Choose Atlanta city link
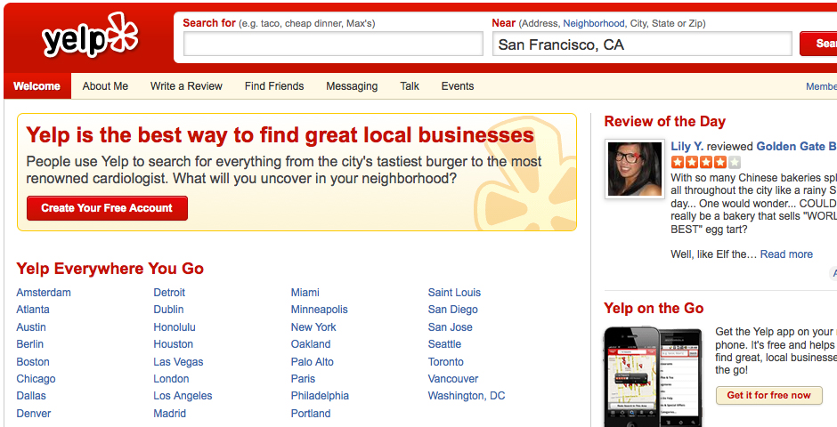Image resolution: width=837 pixels, height=427 pixels. (x=33, y=310)
